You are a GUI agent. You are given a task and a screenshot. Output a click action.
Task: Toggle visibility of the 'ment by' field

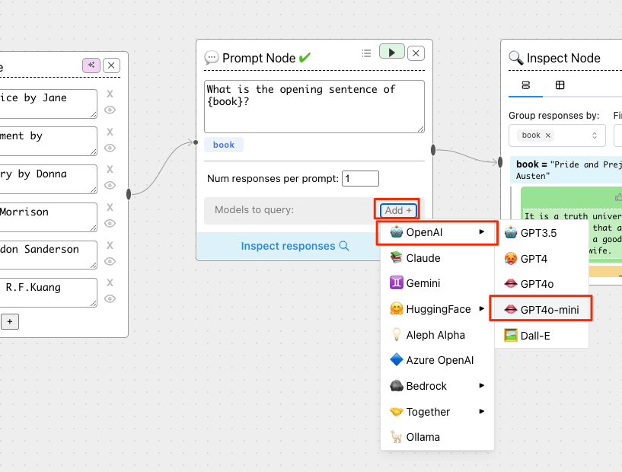pyautogui.click(x=110, y=148)
